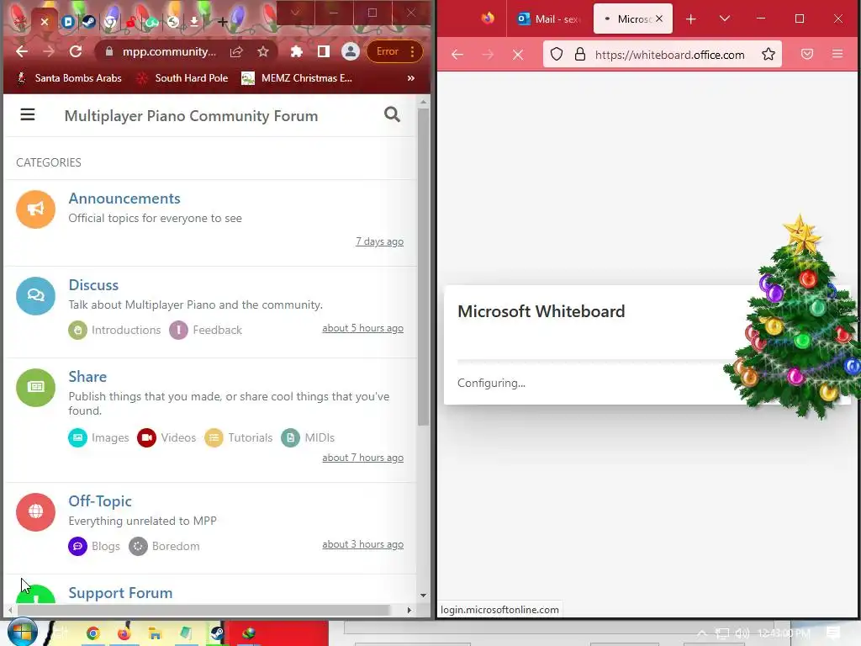Go back in the Firefox window
This screenshot has height=646, width=861.
[457, 55]
